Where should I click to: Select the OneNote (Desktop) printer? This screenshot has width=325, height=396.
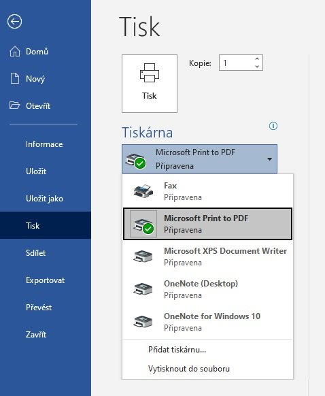[207, 289]
